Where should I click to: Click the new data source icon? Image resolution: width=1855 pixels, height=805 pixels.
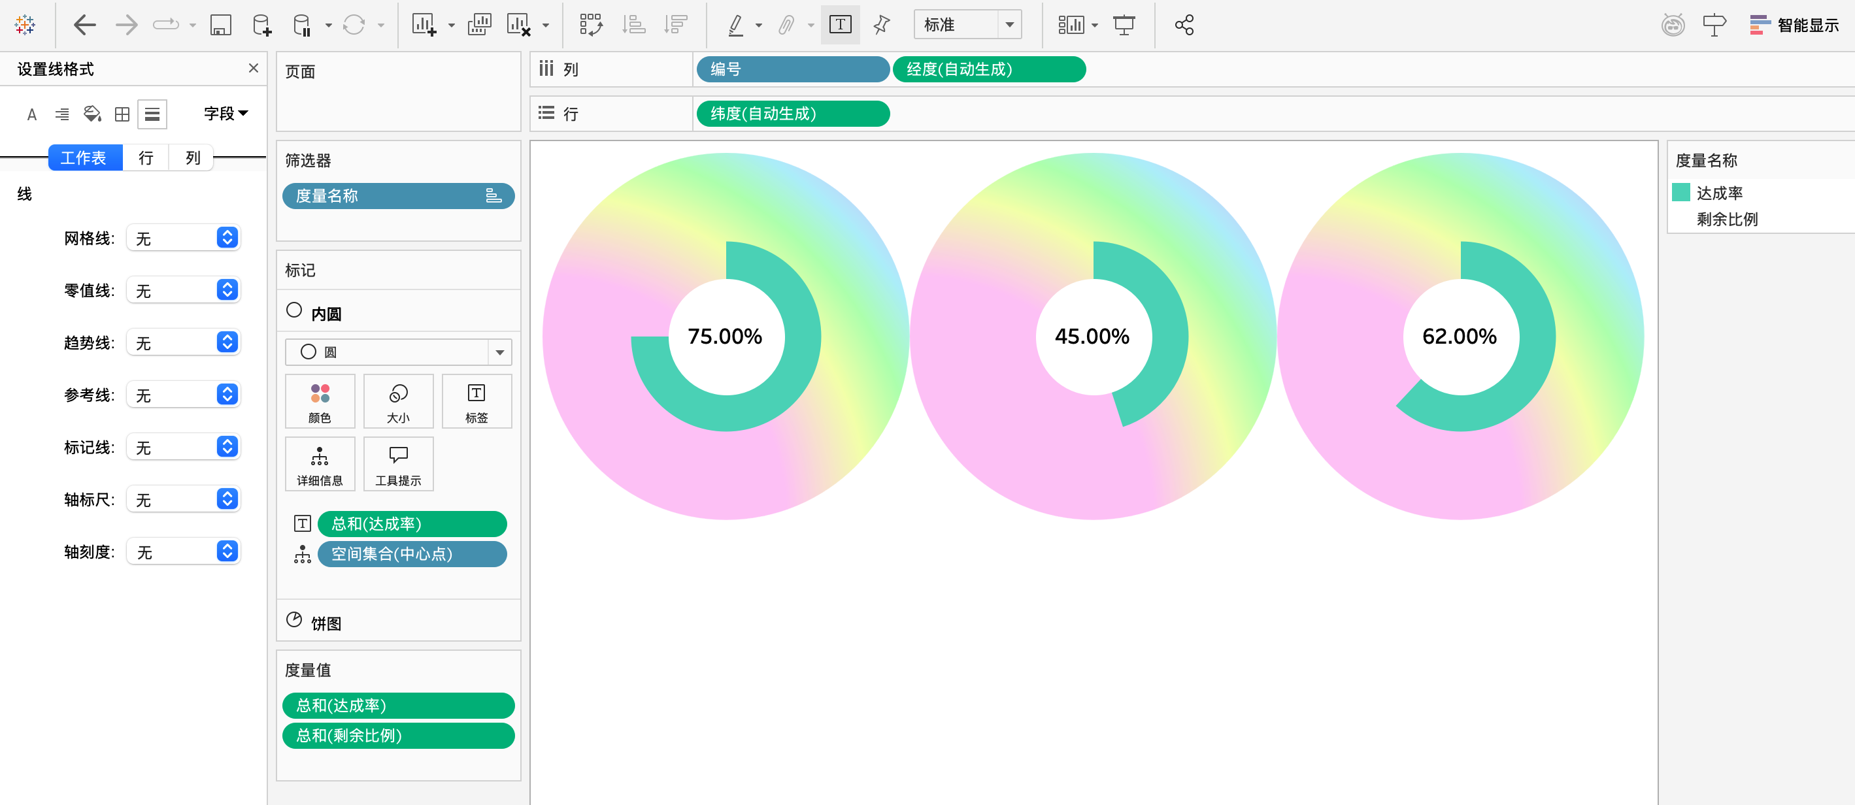262,25
